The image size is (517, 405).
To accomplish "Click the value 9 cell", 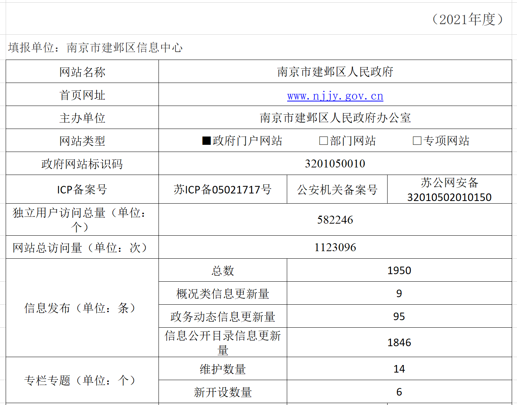I will (x=399, y=293).
